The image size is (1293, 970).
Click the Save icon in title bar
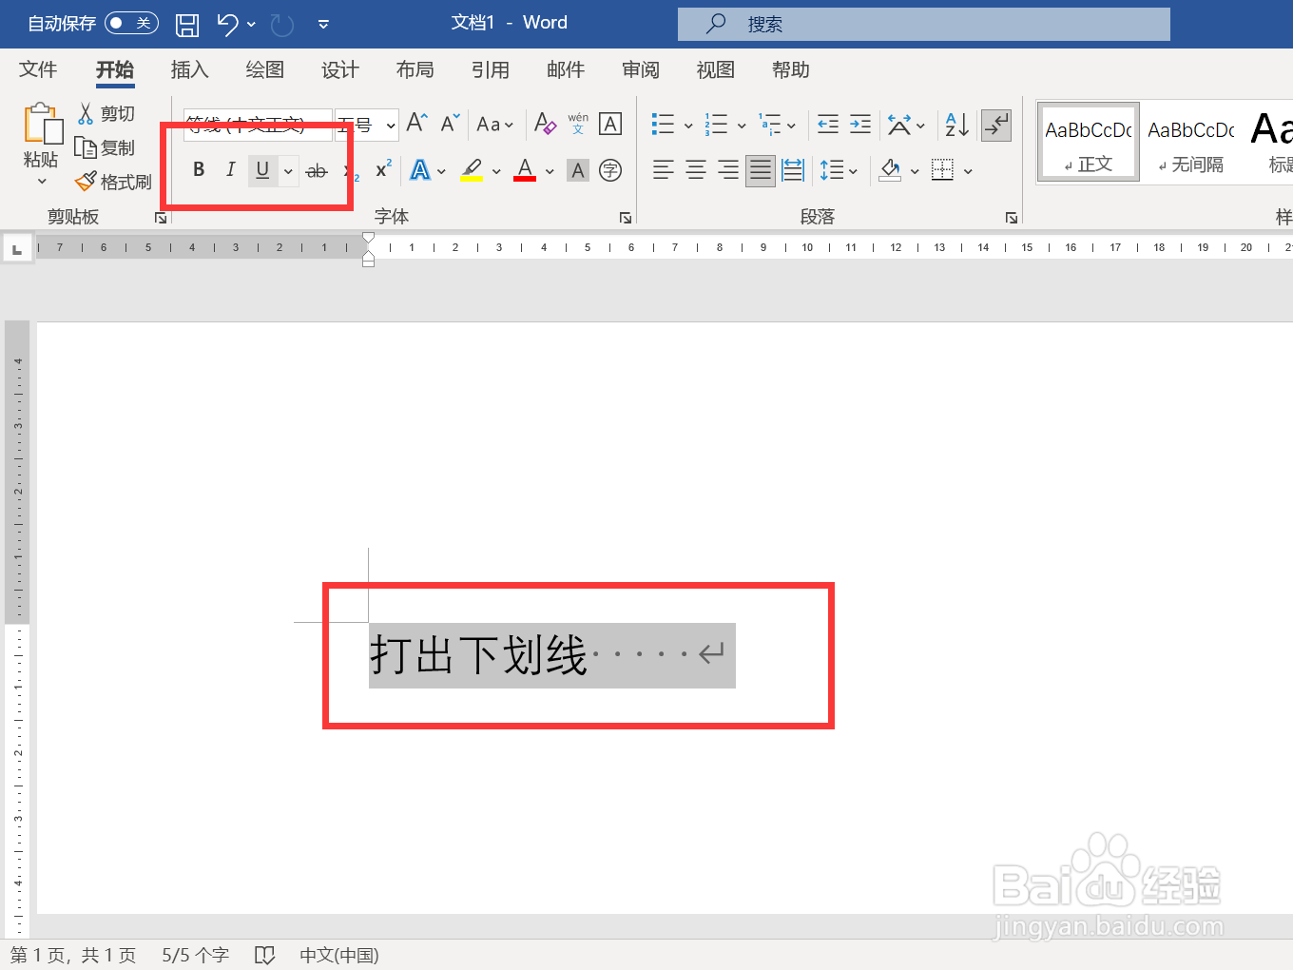[187, 24]
